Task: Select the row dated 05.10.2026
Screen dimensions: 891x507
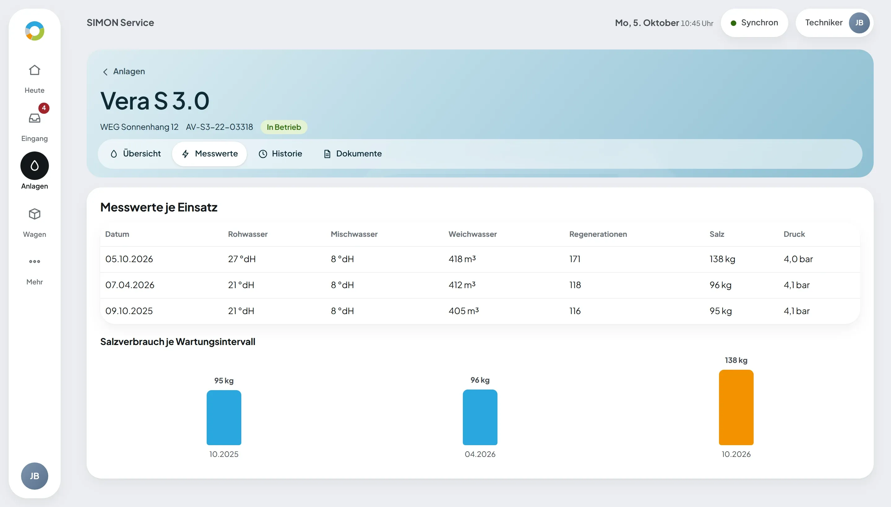Action: 480,259
